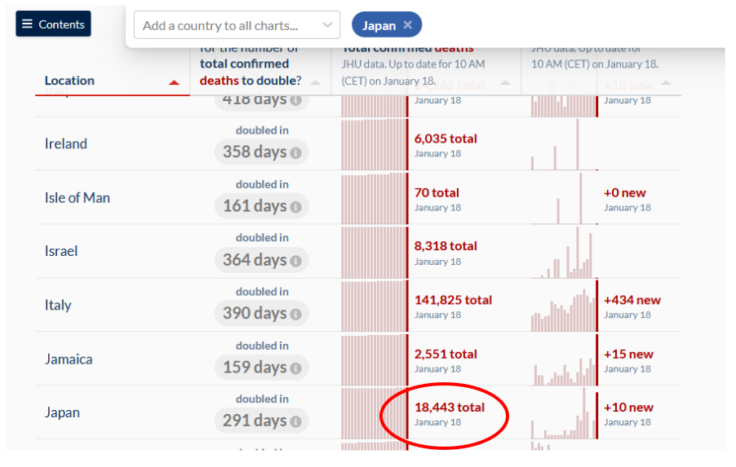Click info icon beside Jamaica's 159 days

pos(295,368)
